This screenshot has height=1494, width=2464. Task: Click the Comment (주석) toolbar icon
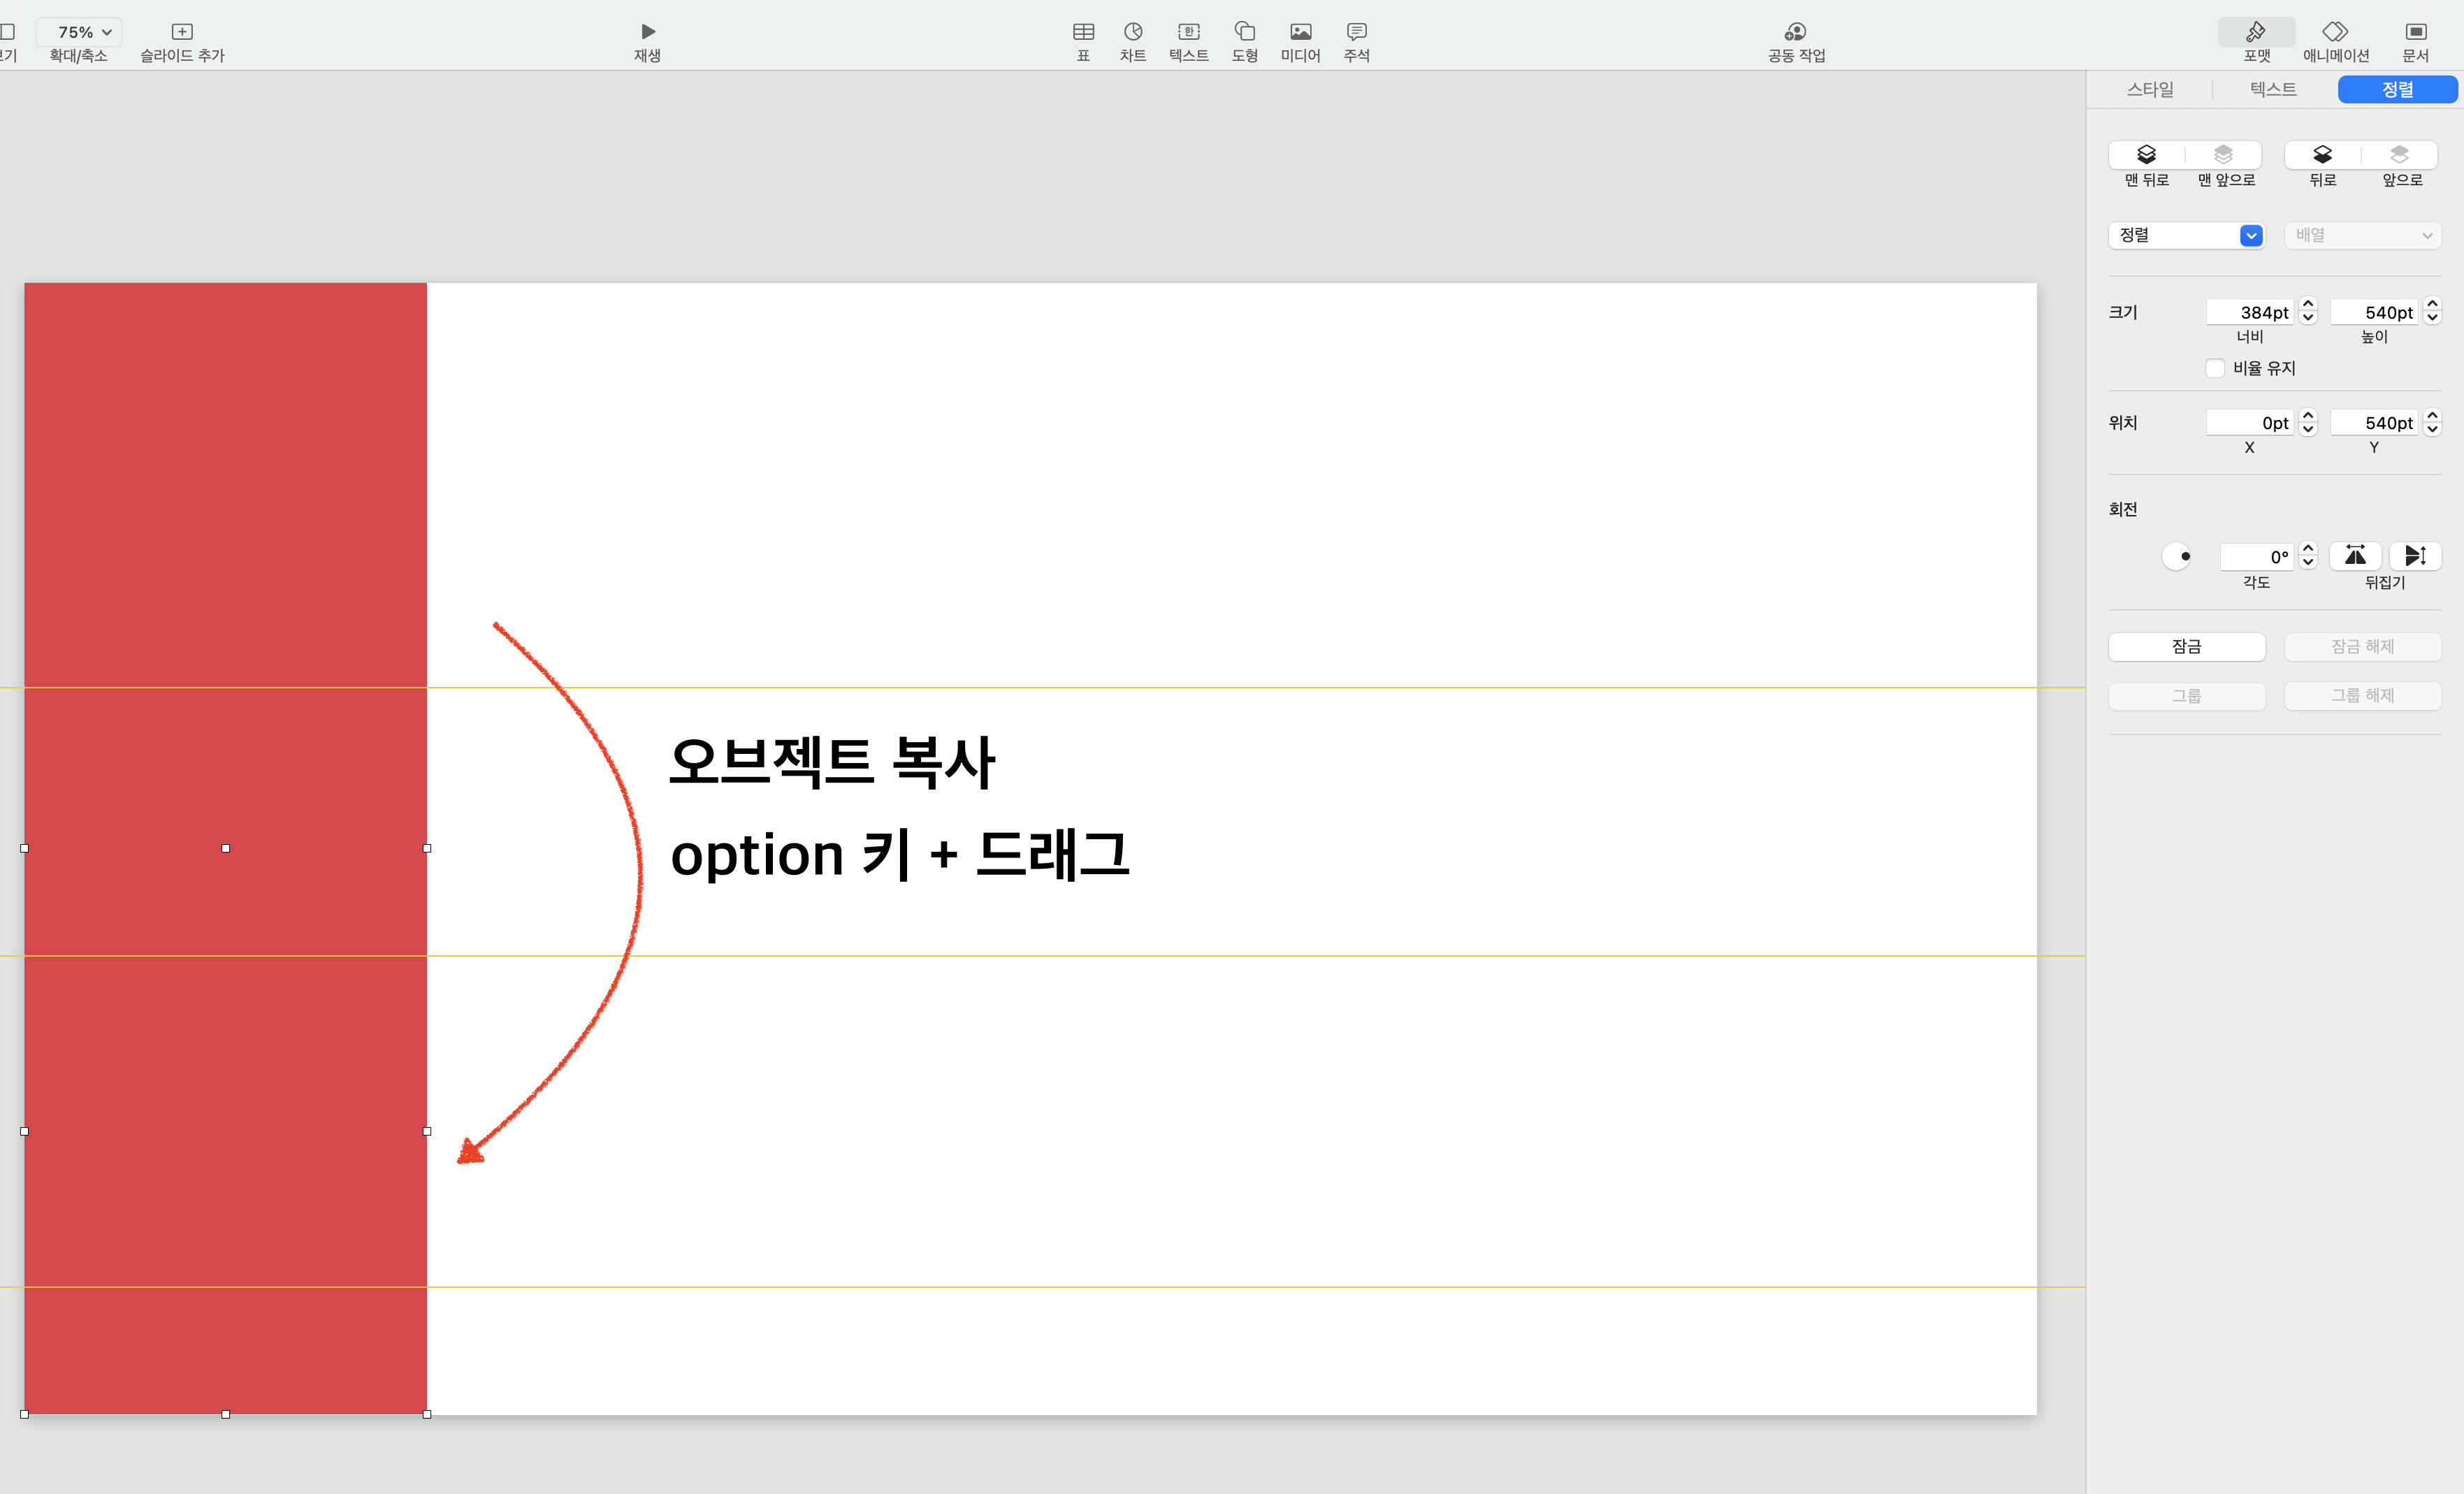coord(1356,32)
